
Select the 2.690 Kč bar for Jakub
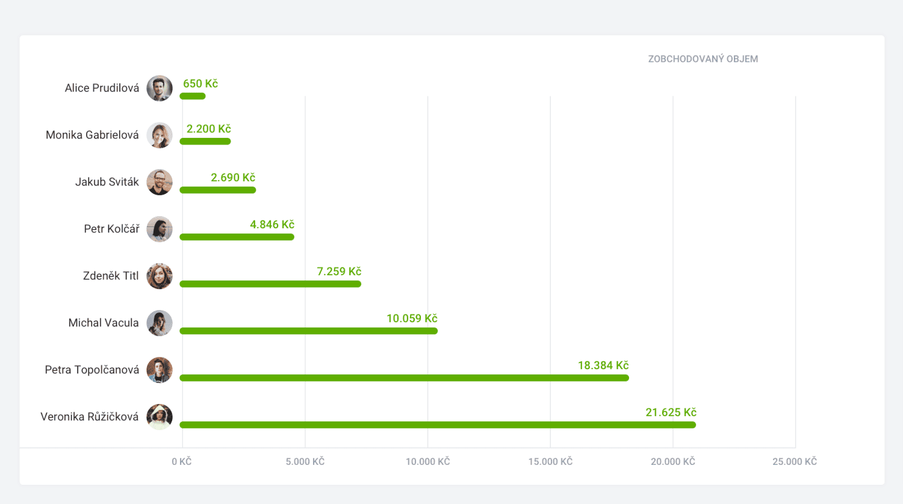point(218,190)
